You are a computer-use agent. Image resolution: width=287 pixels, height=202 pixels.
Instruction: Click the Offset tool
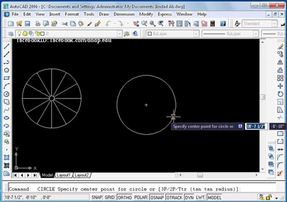[x=280, y=70]
